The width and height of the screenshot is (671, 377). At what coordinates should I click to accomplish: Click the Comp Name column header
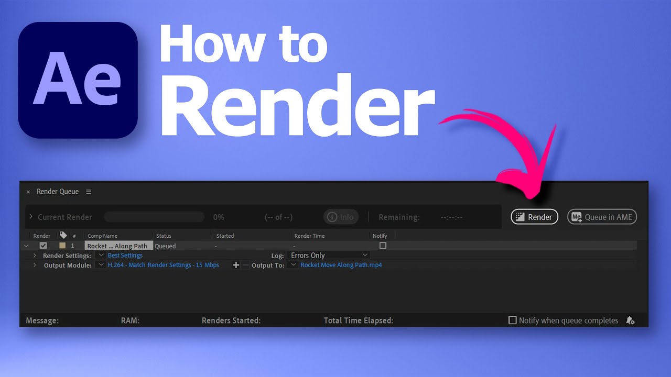103,236
